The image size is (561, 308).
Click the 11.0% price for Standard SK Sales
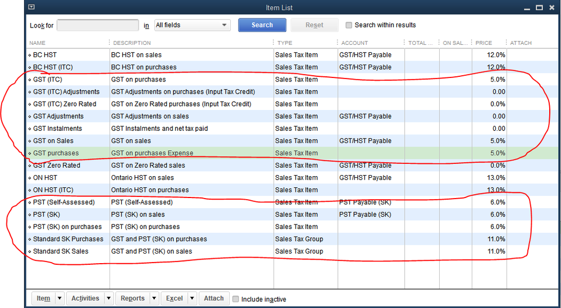(x=496, y=251)
